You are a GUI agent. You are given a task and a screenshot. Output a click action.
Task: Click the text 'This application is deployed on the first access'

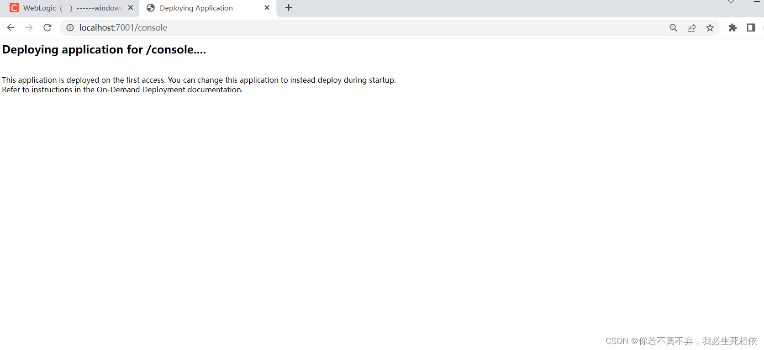[83, 80]
